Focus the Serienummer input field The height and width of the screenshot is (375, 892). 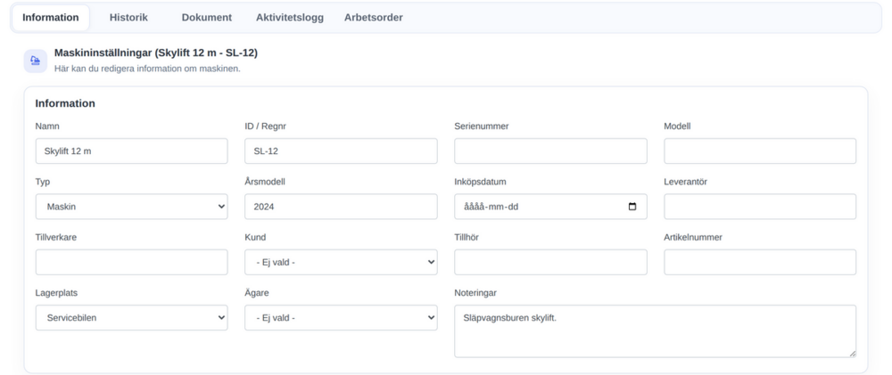point(550,151)
